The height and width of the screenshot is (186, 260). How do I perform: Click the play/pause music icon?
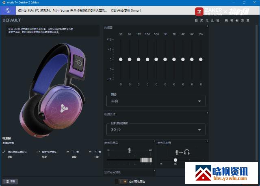coord(38,152)
